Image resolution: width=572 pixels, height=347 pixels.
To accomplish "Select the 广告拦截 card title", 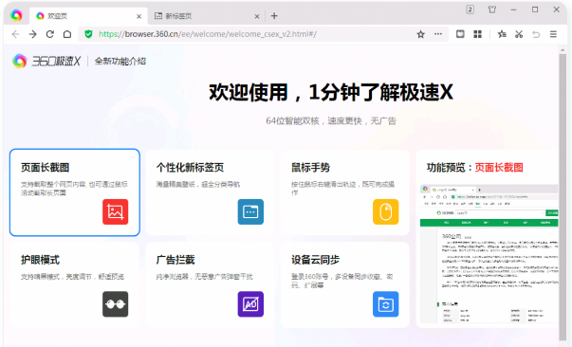I will point(175,260).
